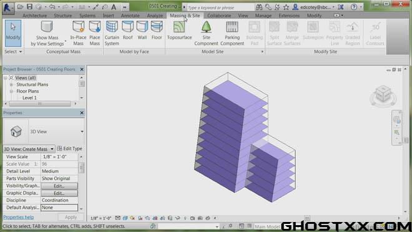Screen dimensions: 412x232
Task: Activate Curtain System by face
Action: pyautogui.click(x=112, y=33)
